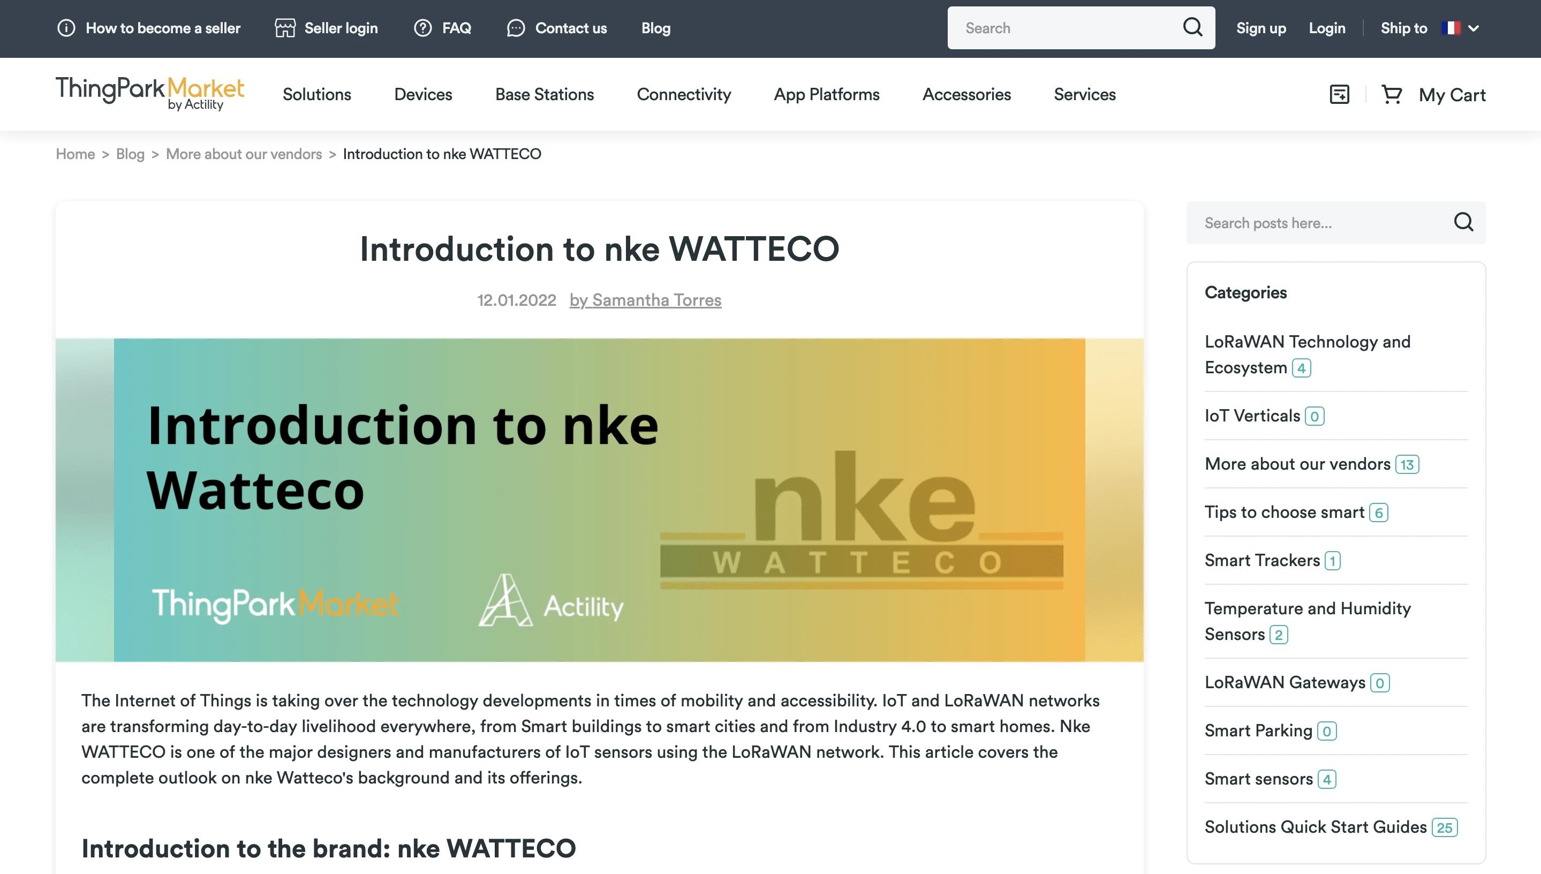Image resolution: width=1541 pixels, height=874 pixels.
Task: Click the Blog breadcrumb link
Action: click(130, 154)
